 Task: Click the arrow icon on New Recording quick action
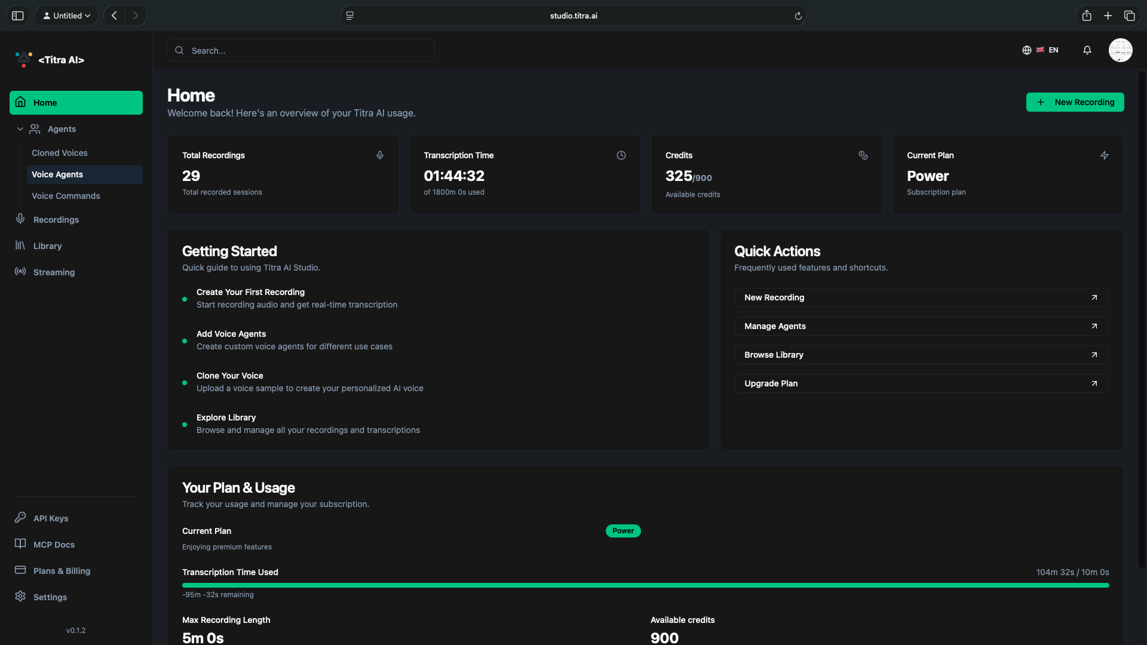click(1094, 297)
